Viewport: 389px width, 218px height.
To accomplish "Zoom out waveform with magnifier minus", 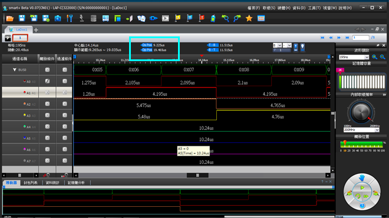I will coord(383,57).
